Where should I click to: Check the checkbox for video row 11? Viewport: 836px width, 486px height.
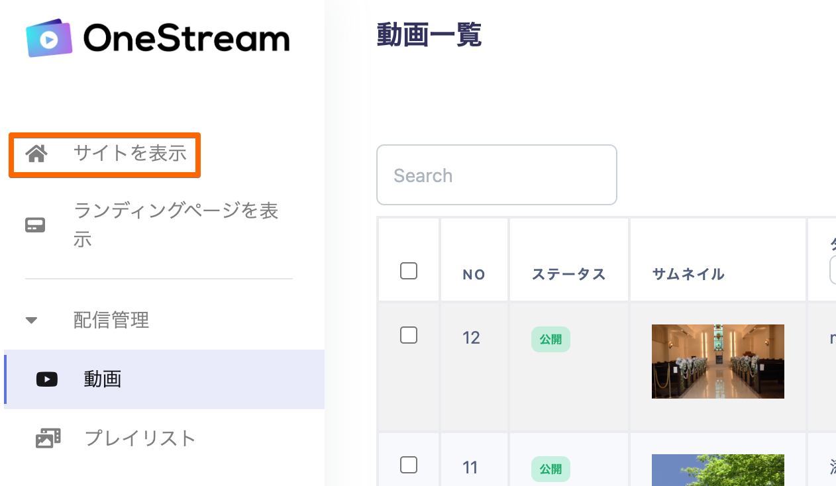[x=409, y=464]
